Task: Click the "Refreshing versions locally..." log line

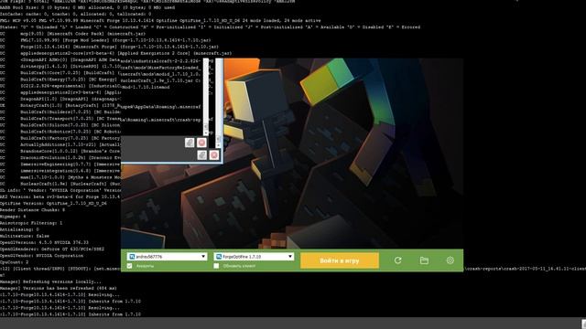Action: [51, 281]
